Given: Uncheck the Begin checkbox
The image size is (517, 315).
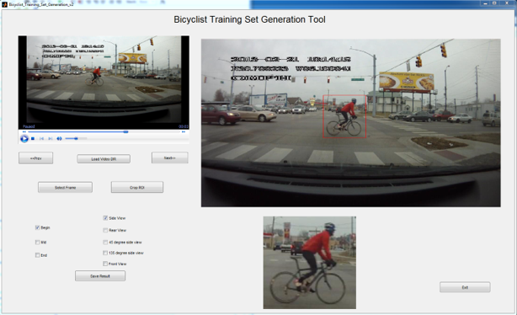Looking at the screenshot, I should (37, 227).
